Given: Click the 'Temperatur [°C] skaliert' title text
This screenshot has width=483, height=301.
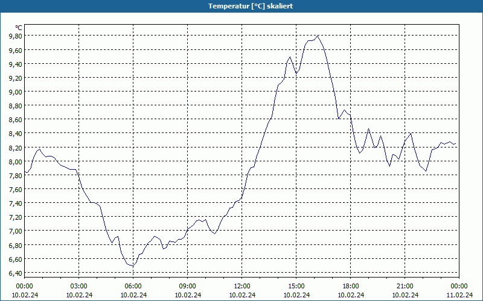Looking at the screenshot, I should [251, 6].
